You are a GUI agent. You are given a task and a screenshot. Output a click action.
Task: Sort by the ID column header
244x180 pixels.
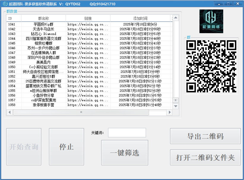pos(14,18)
